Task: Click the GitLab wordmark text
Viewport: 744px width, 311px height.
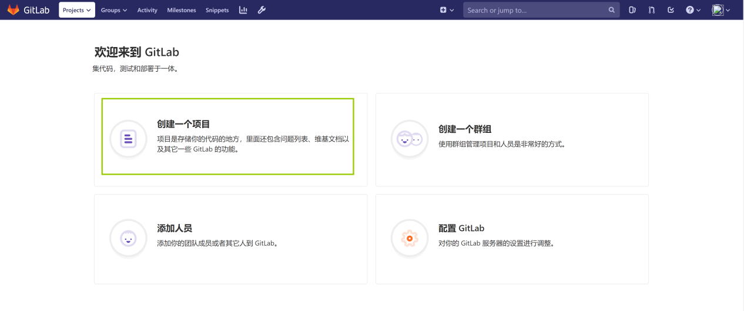Action: click(36, 10)
